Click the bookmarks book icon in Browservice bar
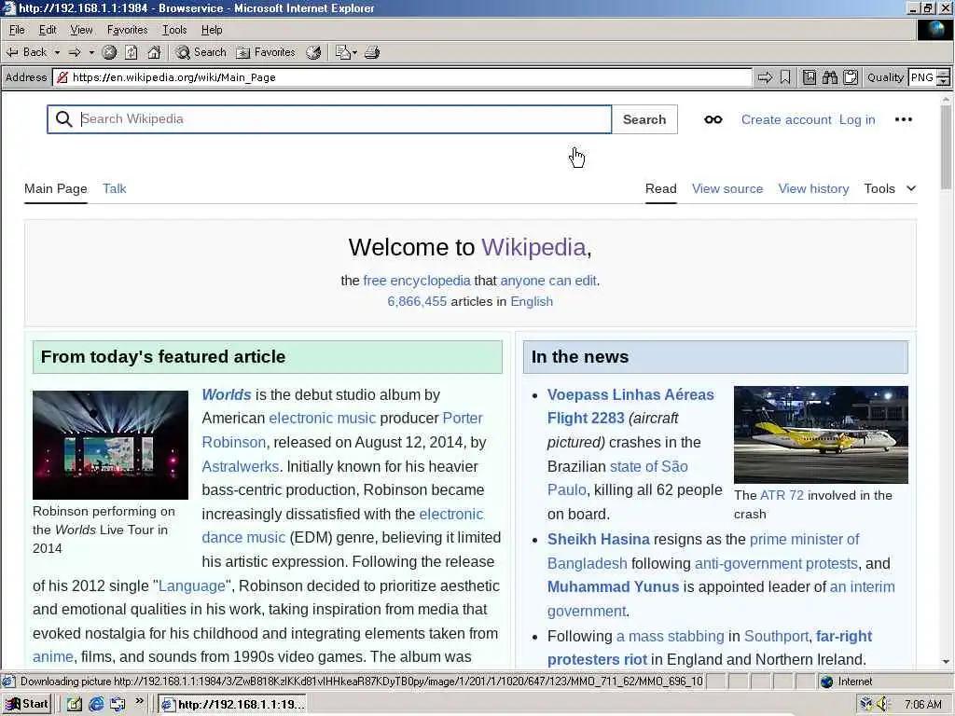The width and height of the screenshot is (955, 716). (x=809, y=77)
